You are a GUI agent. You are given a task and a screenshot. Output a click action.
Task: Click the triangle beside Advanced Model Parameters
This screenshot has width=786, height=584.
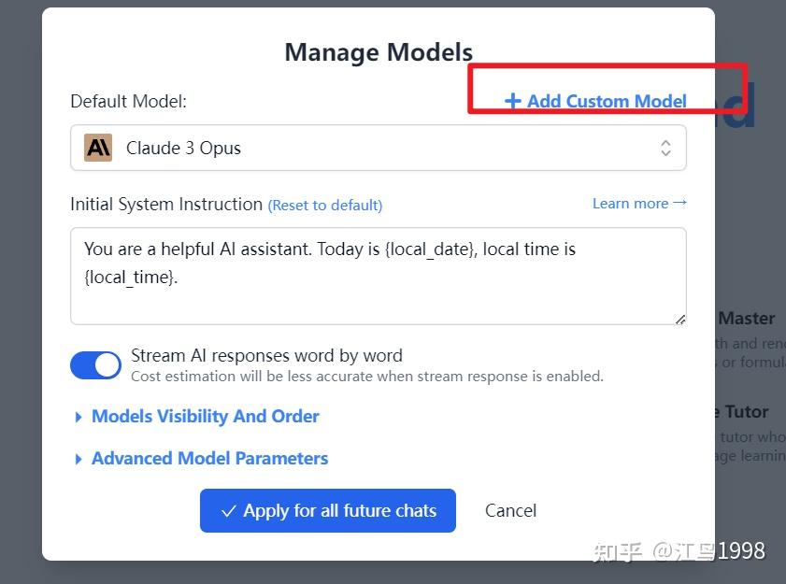tap(79, 459)
